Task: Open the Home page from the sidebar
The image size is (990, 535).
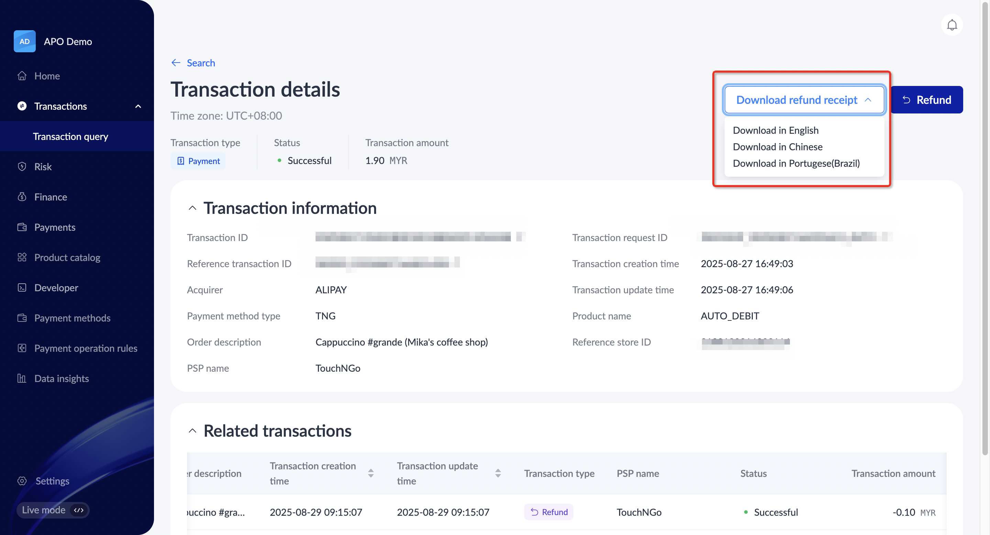Action: (x=46, y=76)
